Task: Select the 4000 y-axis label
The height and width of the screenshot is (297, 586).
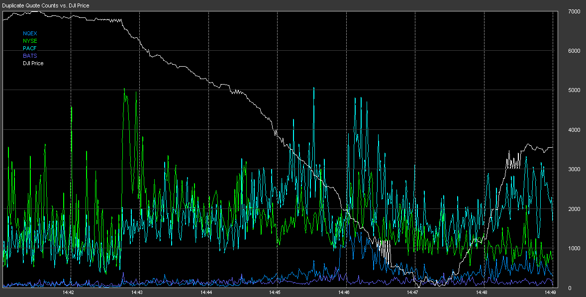Action: tap(574, 130)
